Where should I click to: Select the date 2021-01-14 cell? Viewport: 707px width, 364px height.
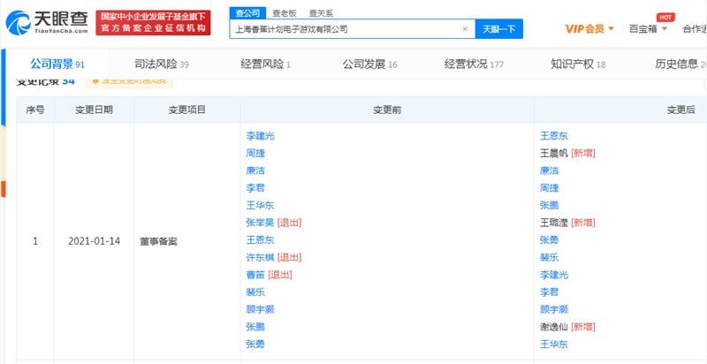95,241
